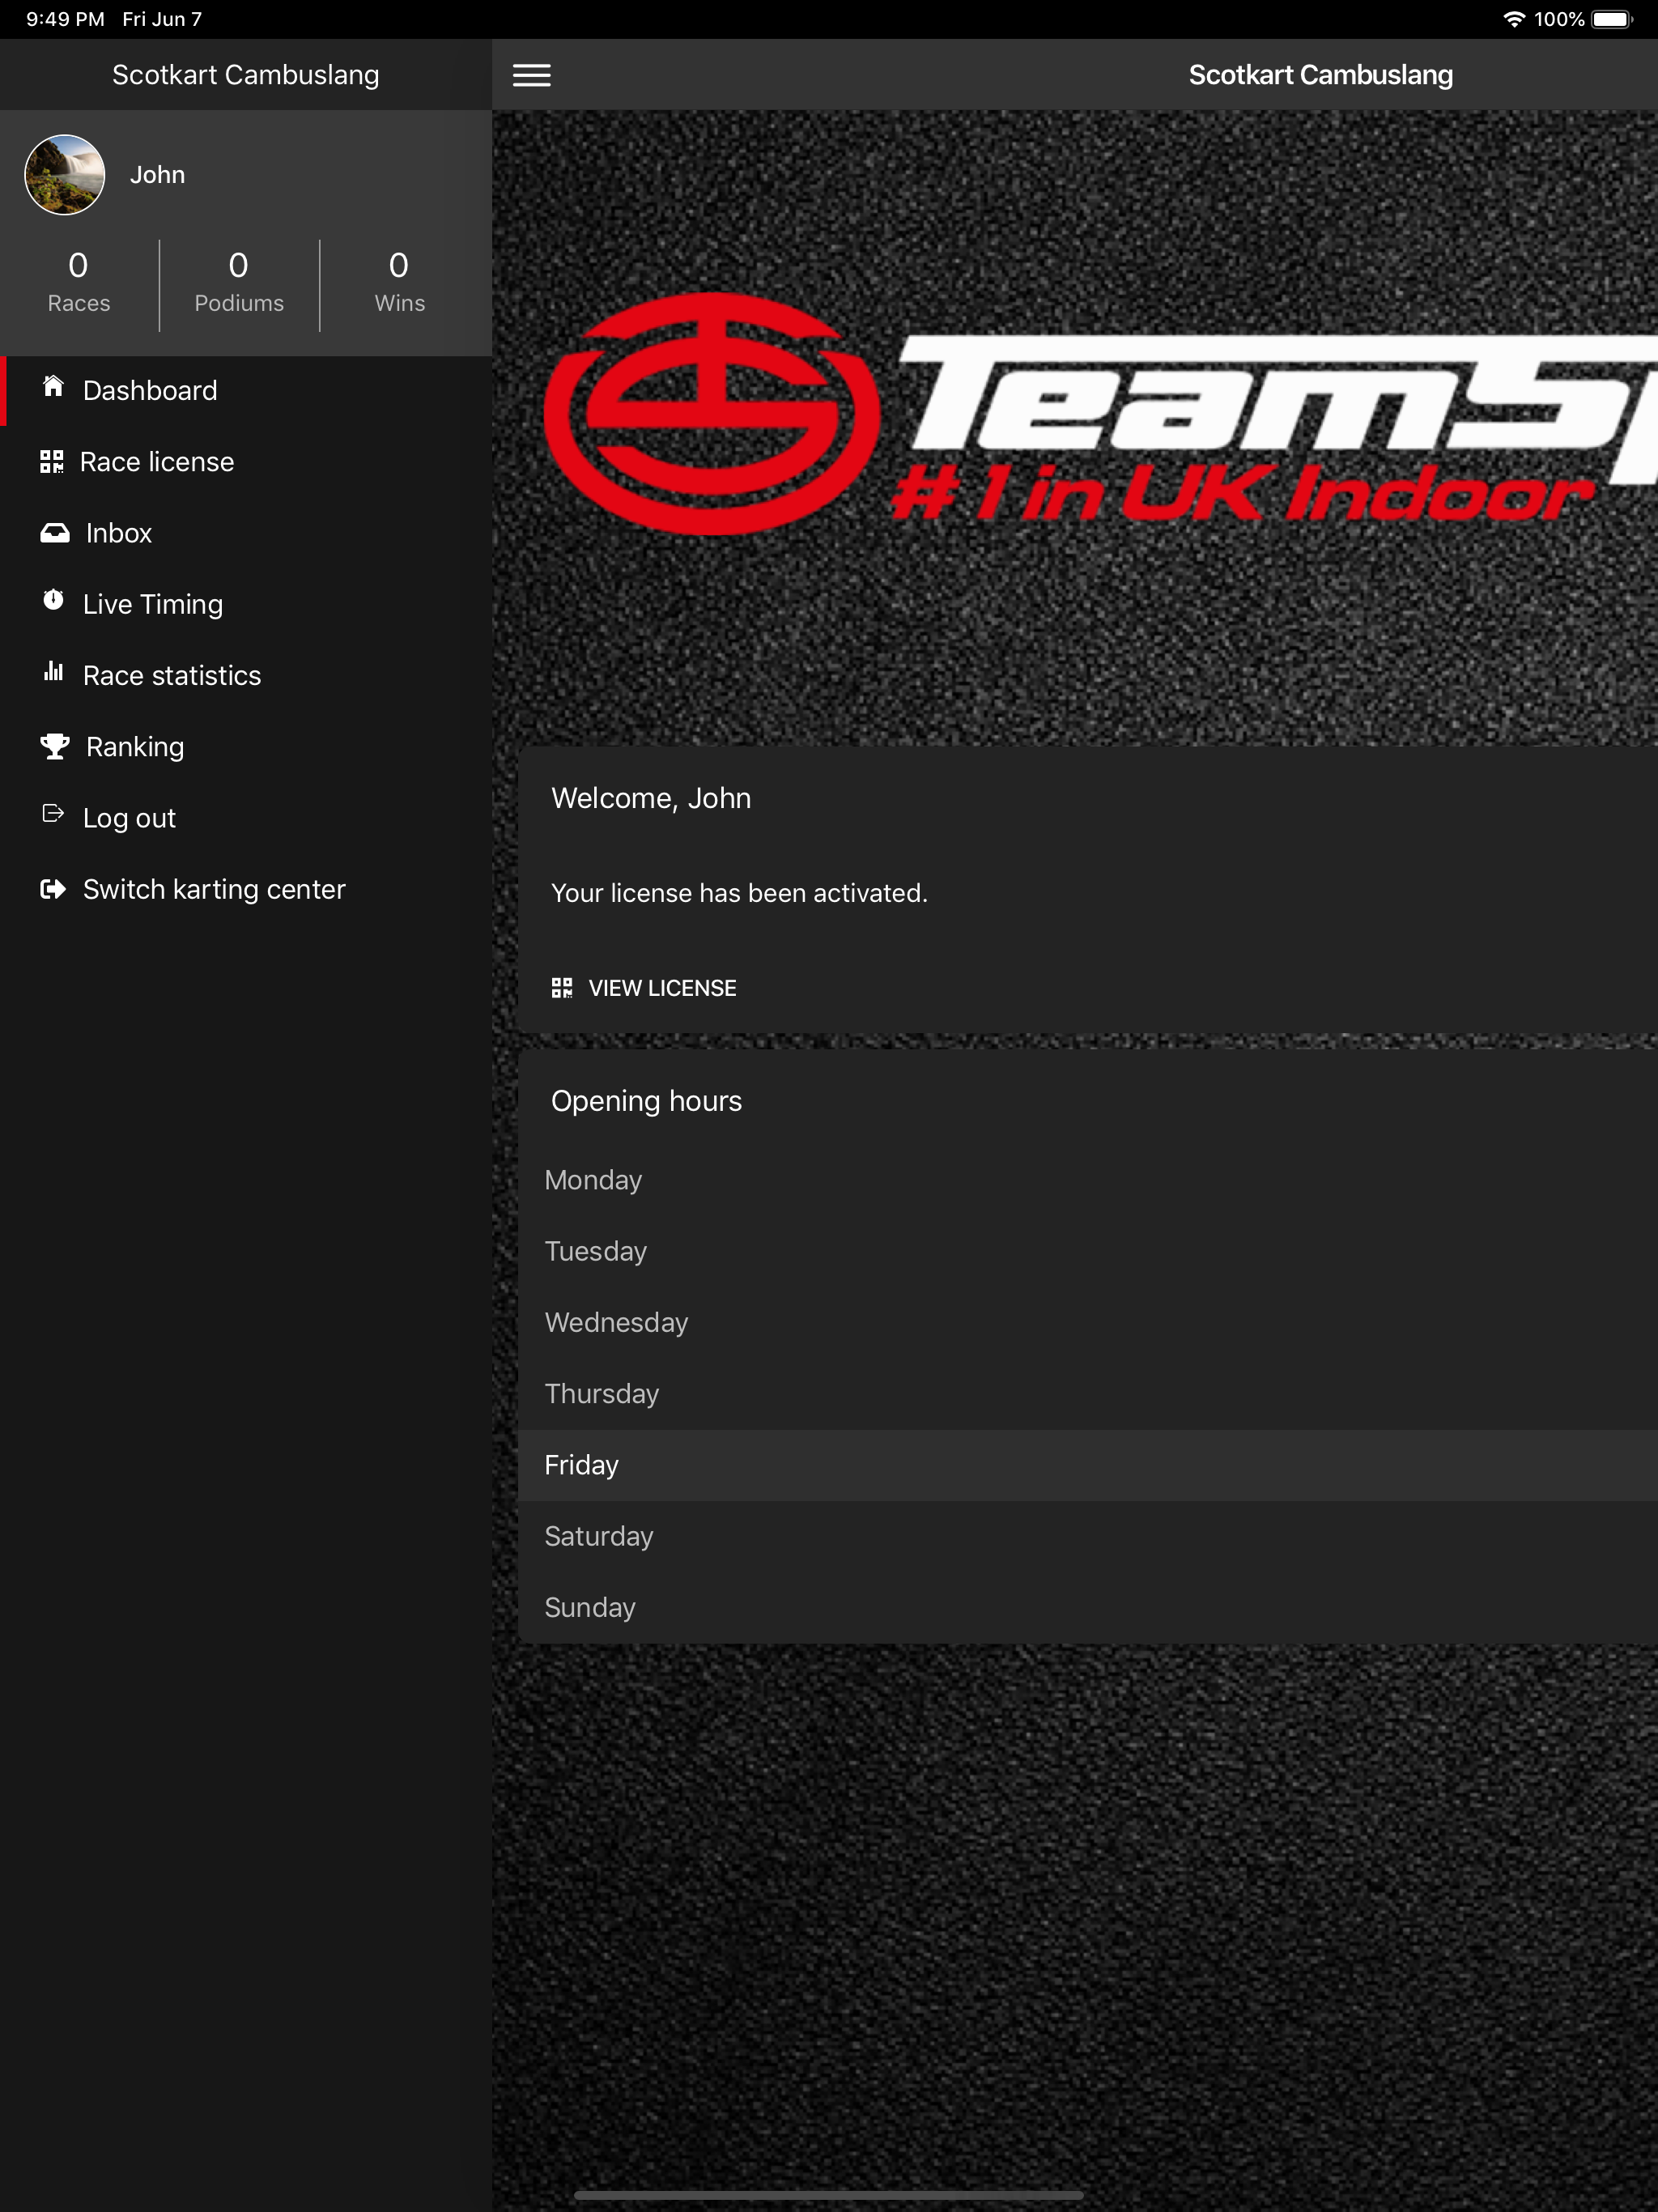
Task: Click Scotkart Cambuslang title in sidebar header
Action: click(x=246, y=75)
